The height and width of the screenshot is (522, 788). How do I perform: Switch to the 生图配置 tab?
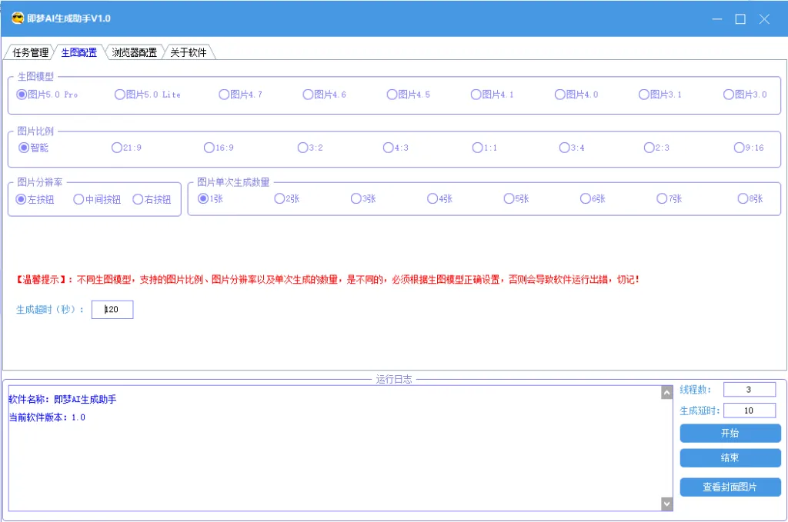point(79,52)
